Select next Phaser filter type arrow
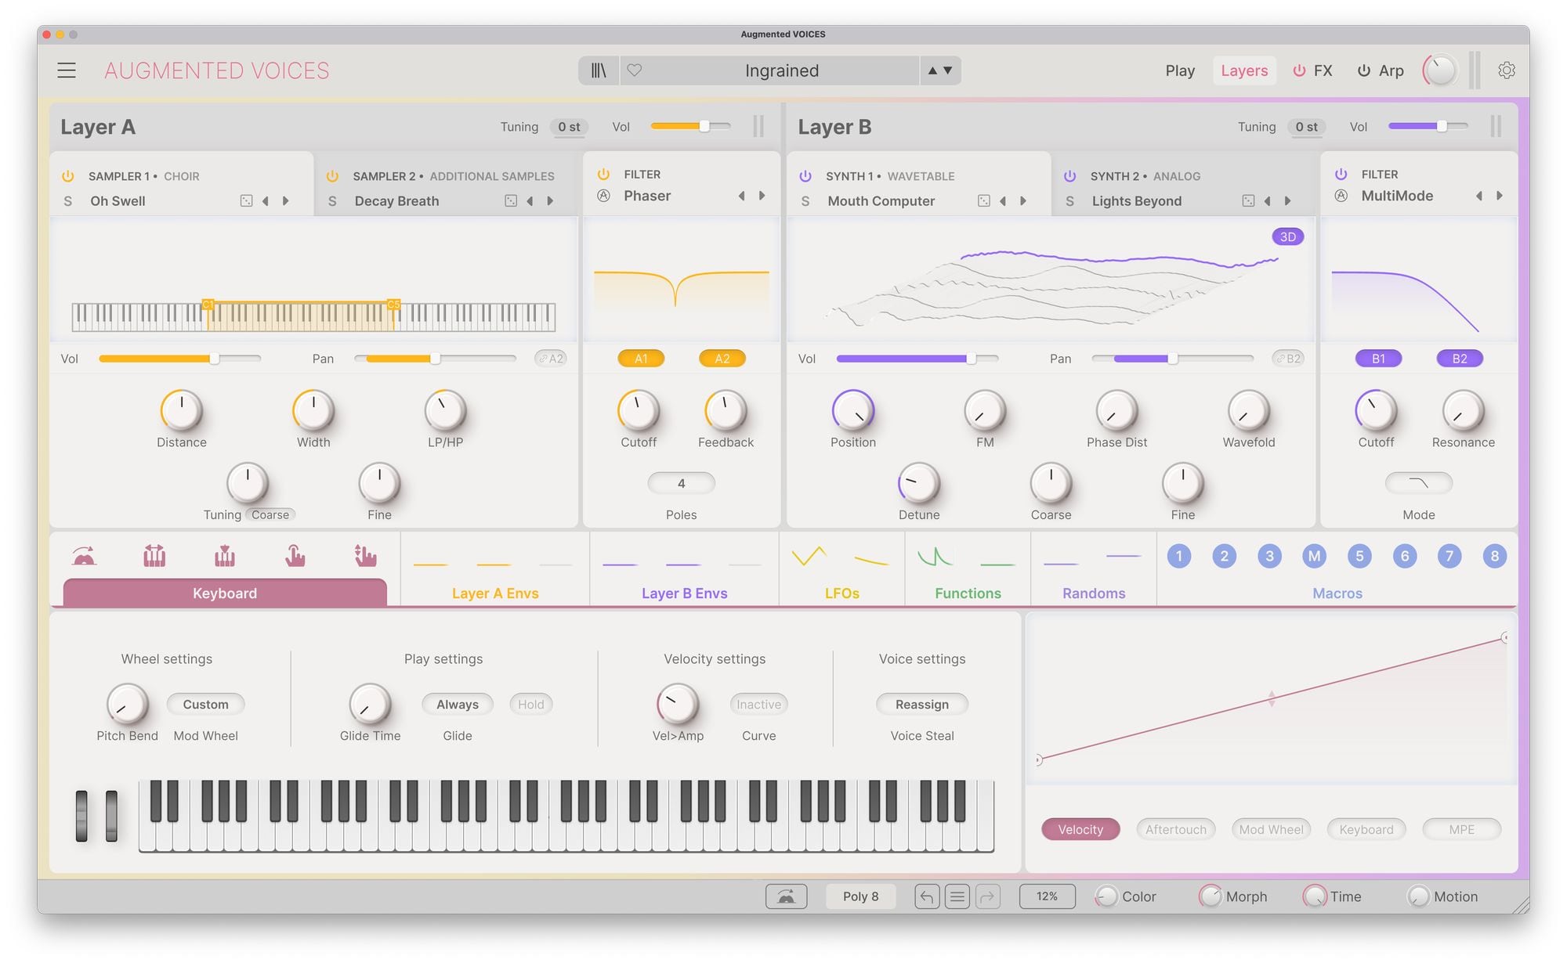The height and width of the screenshot is (963, 1567). click(762, 196)
